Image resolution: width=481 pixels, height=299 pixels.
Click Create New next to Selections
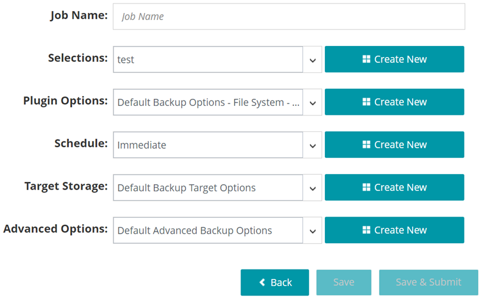(394, 59)
